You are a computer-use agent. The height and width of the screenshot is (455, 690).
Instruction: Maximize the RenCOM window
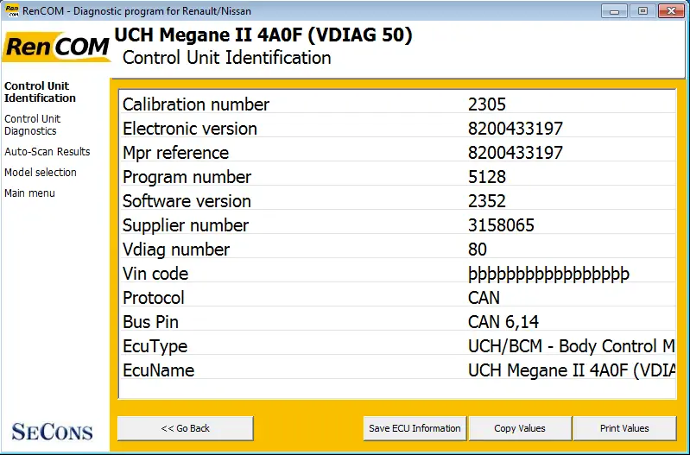pos(643,11)
